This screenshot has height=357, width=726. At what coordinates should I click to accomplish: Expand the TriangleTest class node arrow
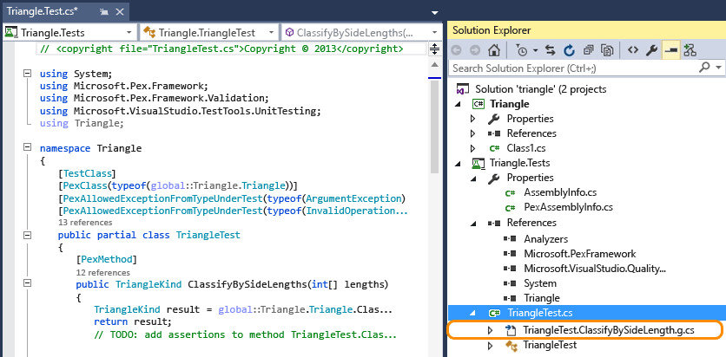[x=490, y=345]
